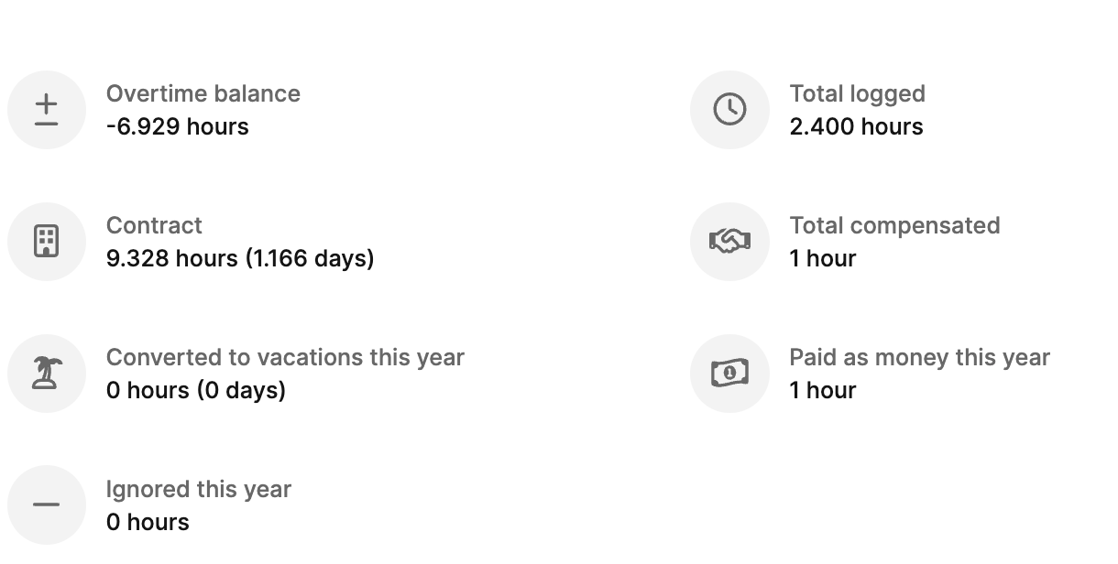Click the Total compensated label
Screen dimensions: 1118x564
click(x=894, y=226)
